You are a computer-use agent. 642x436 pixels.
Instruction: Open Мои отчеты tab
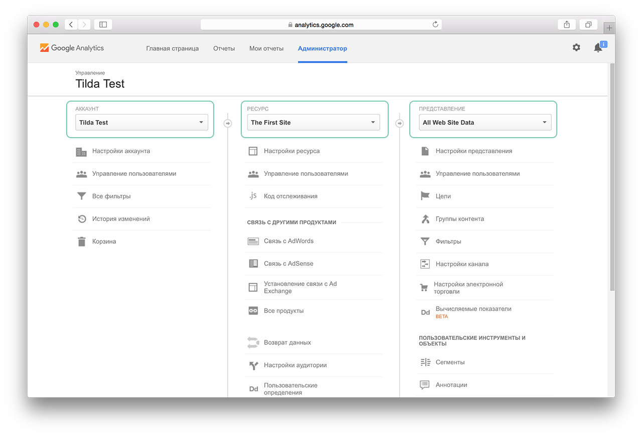(266, 49)
